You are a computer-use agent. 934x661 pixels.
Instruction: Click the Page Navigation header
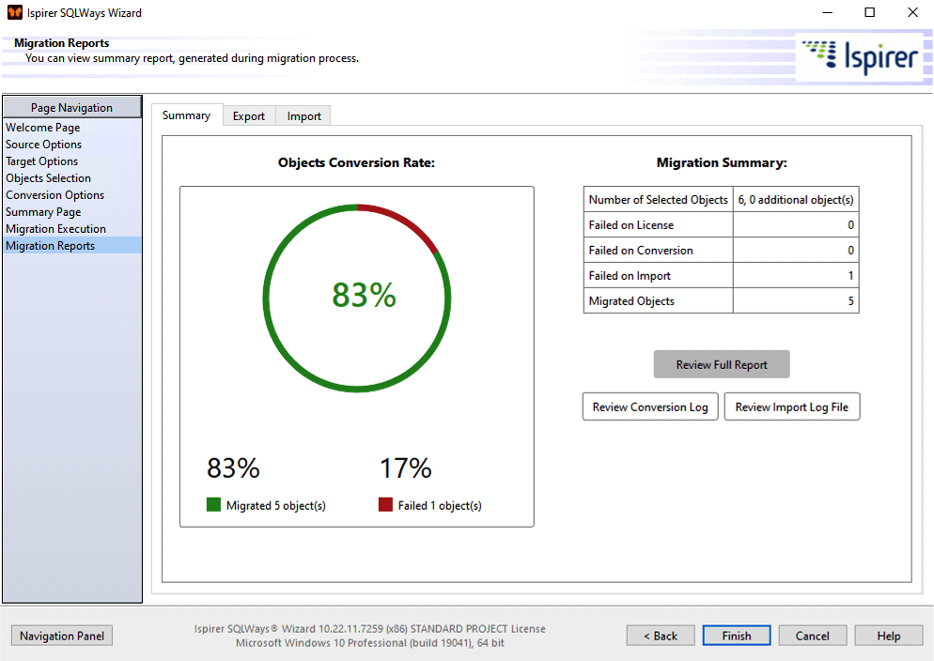point(72,107)
